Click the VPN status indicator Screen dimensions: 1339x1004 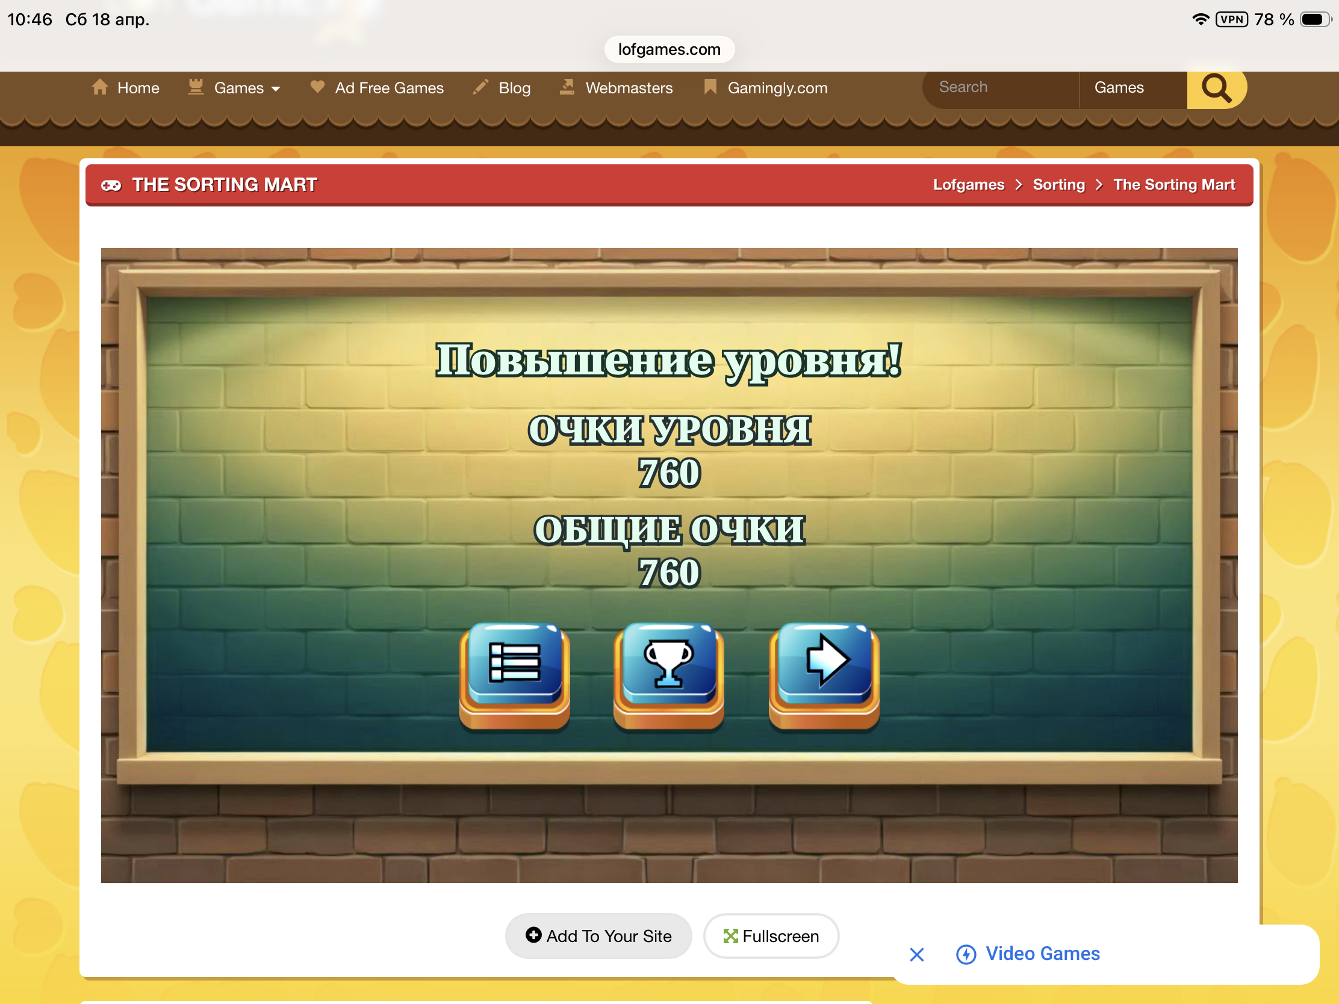pyautogui.click(x=1231, y=19)
